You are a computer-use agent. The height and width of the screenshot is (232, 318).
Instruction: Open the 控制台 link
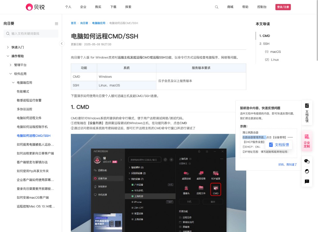point(262,7)
